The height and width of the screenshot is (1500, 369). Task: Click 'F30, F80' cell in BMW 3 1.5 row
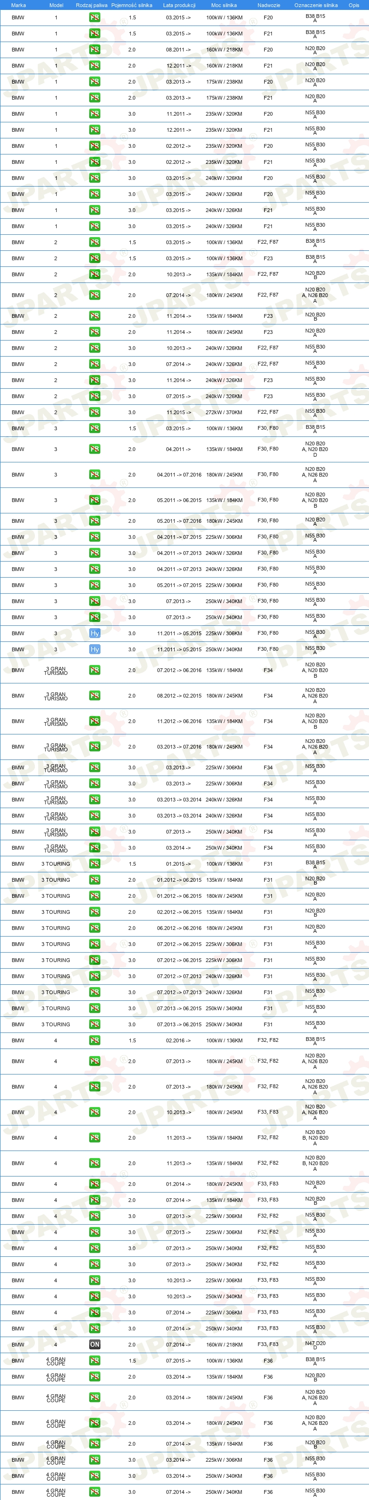click(268, 428)
